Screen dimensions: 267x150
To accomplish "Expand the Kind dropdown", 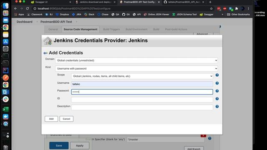I will [x=136, y=68].
